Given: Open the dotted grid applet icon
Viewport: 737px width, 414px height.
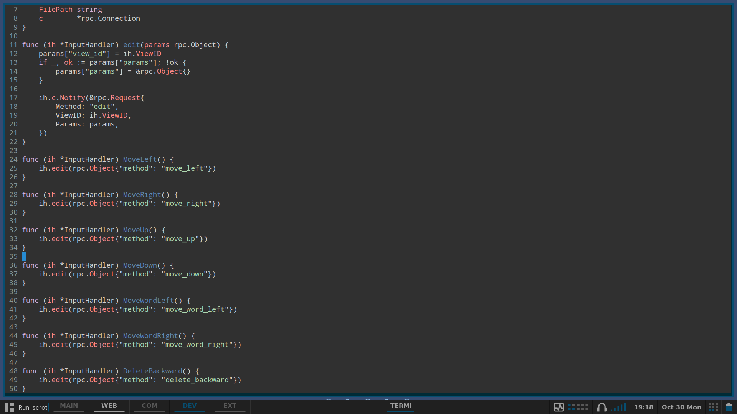Looking at the screenshot, I should pyautogui.click(x=713, y=407).
